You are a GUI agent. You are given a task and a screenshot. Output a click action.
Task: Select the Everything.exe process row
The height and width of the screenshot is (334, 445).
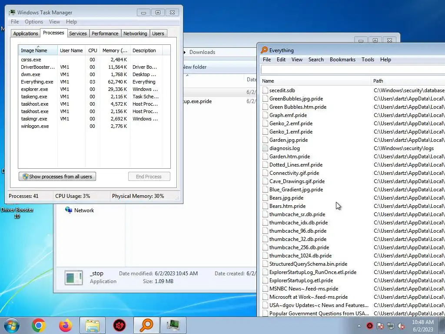[x=94, y=82]
